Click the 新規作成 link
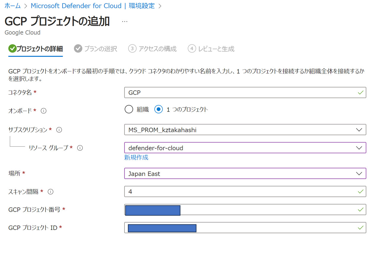Image resolution: width=392 pixels, height=264 pixels. pyautogui.click(x=136, y=158)
